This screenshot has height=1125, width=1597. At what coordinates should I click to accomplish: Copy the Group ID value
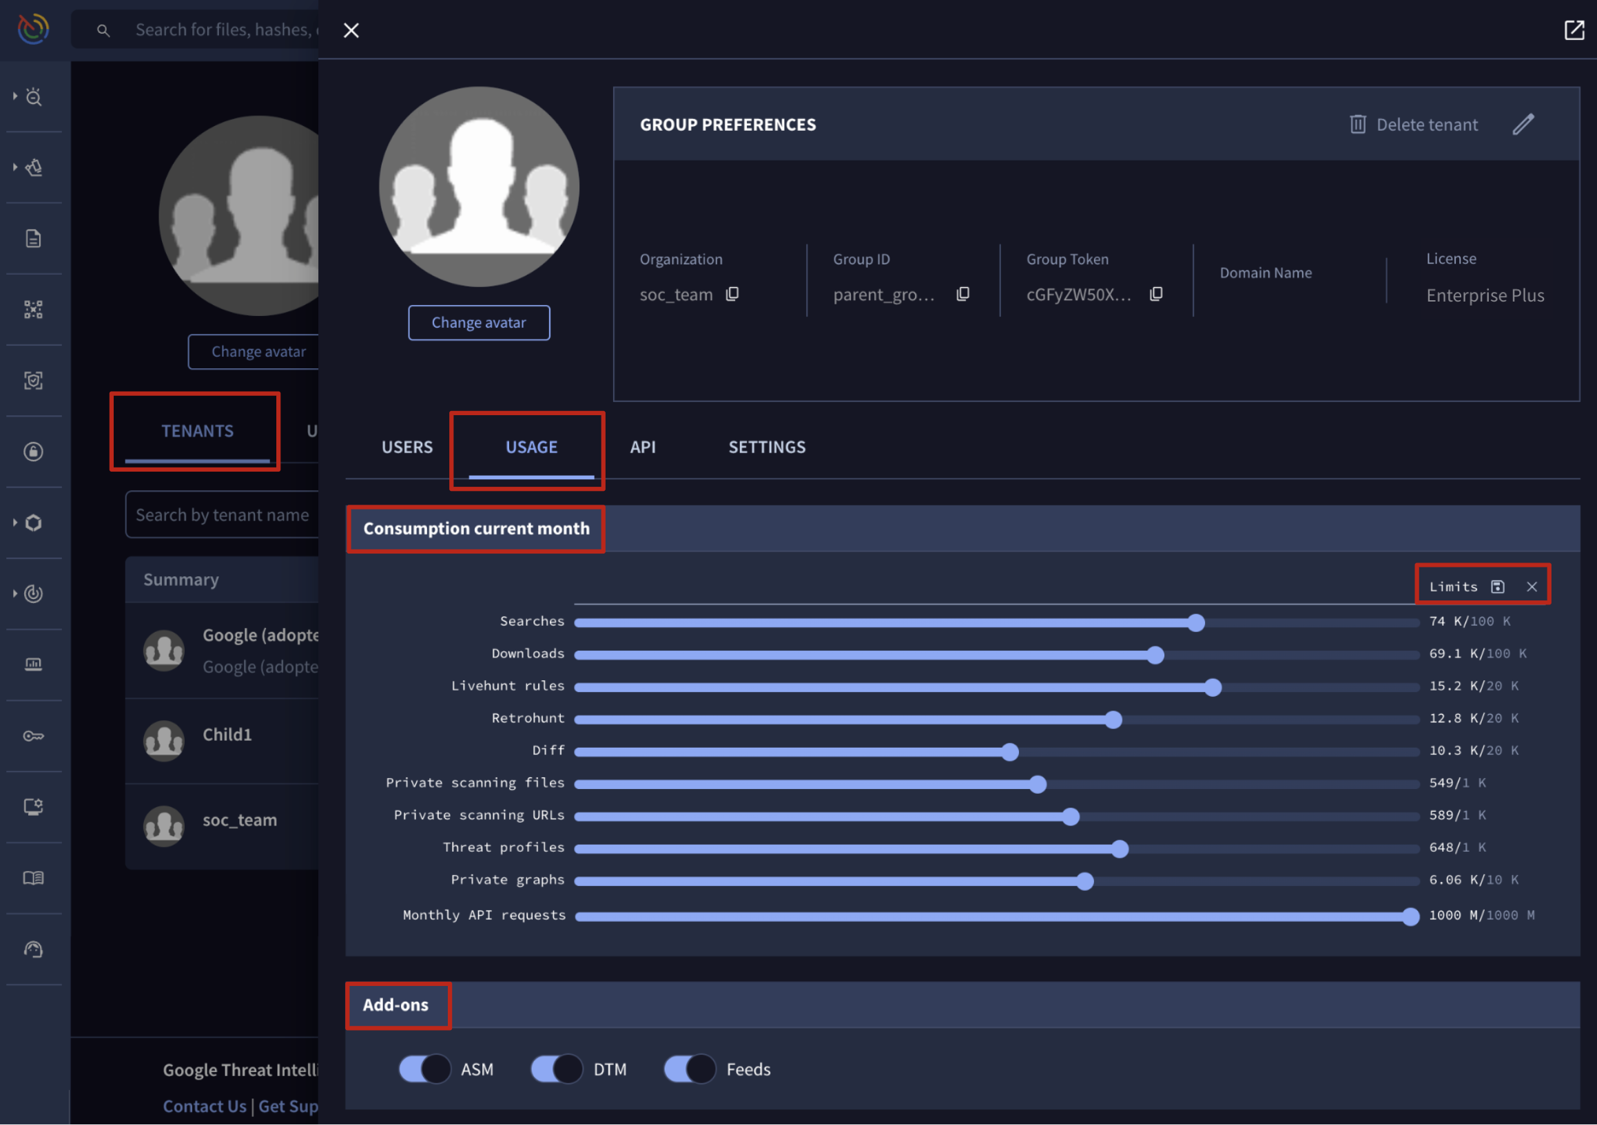pyautogui.click(x=962, y=294)
